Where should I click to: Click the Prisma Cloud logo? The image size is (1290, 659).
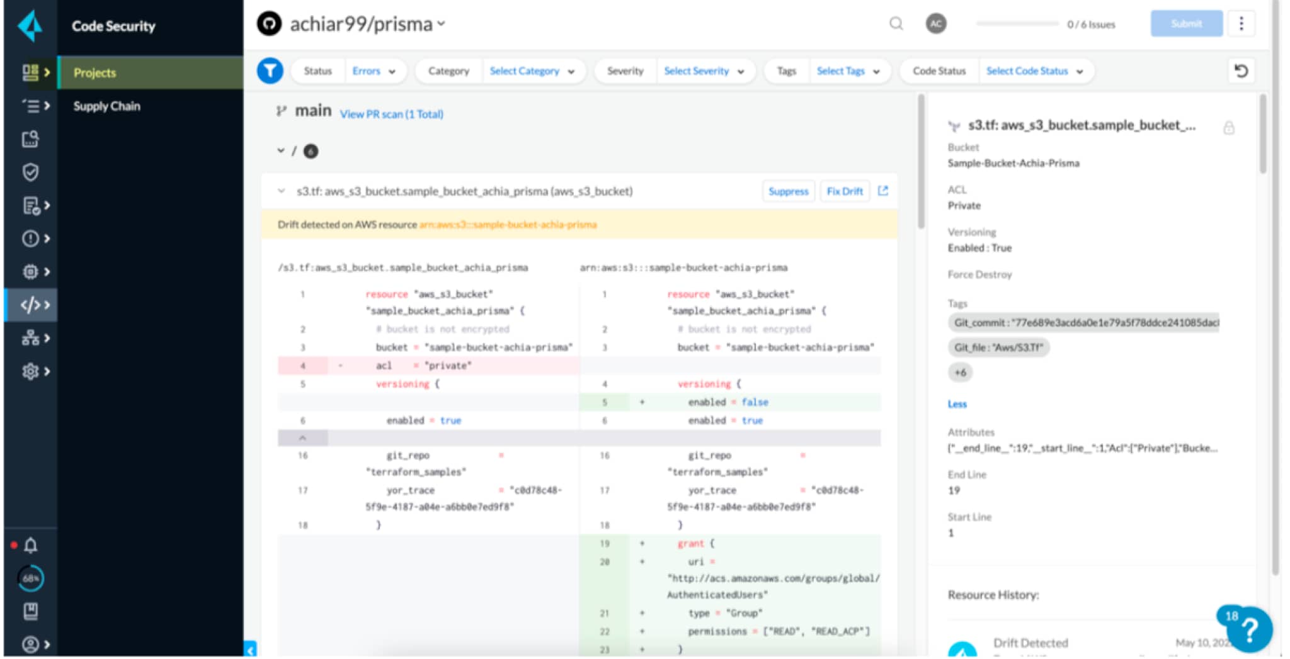(30, 26)
